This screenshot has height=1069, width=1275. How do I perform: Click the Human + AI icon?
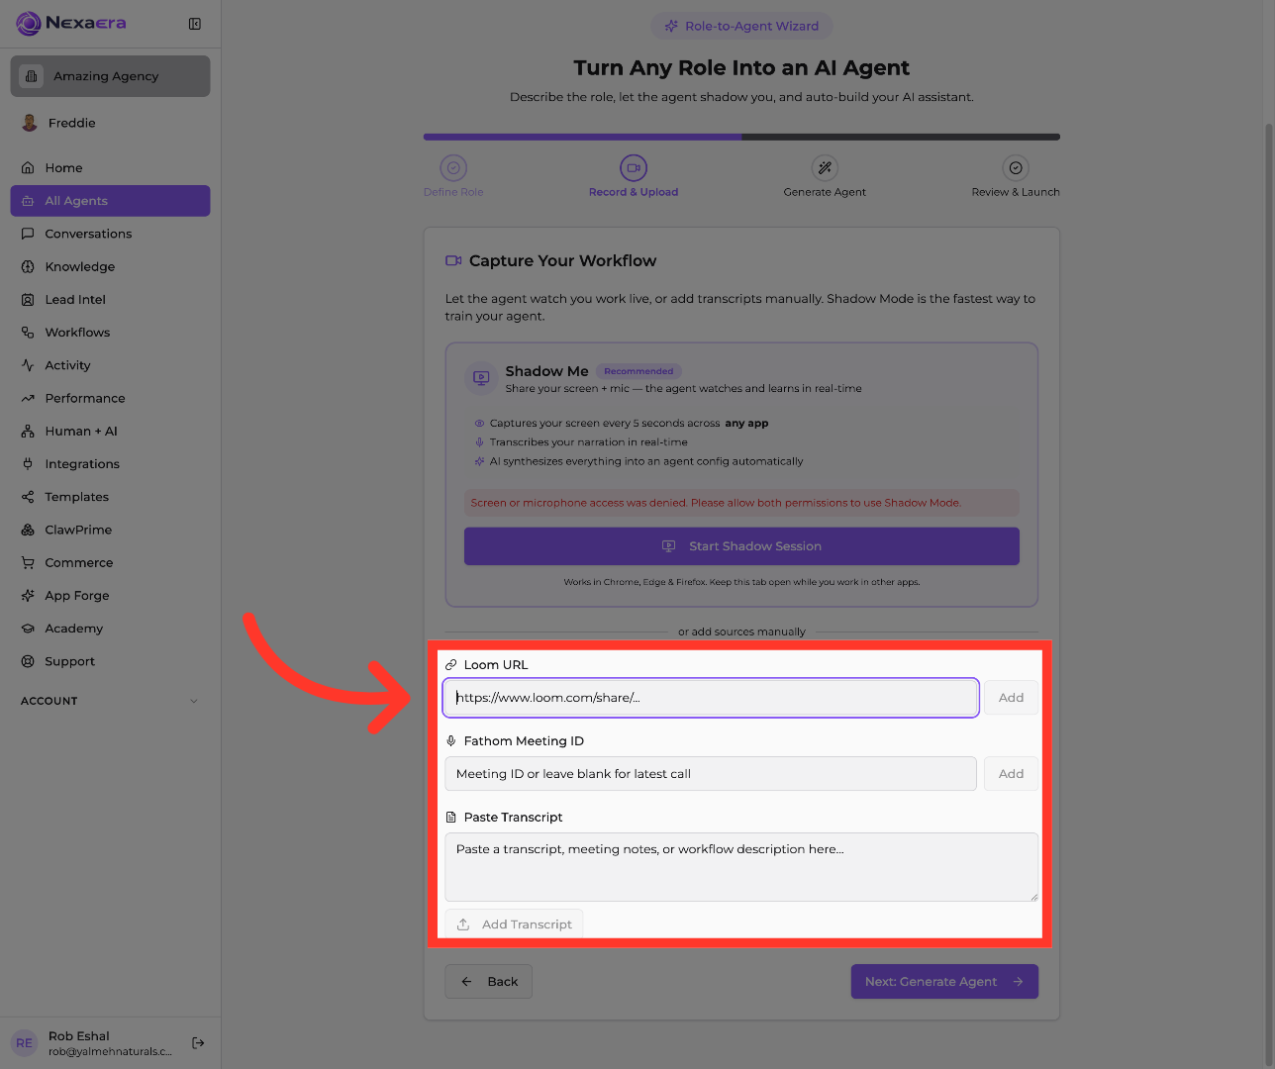[28, 432]
